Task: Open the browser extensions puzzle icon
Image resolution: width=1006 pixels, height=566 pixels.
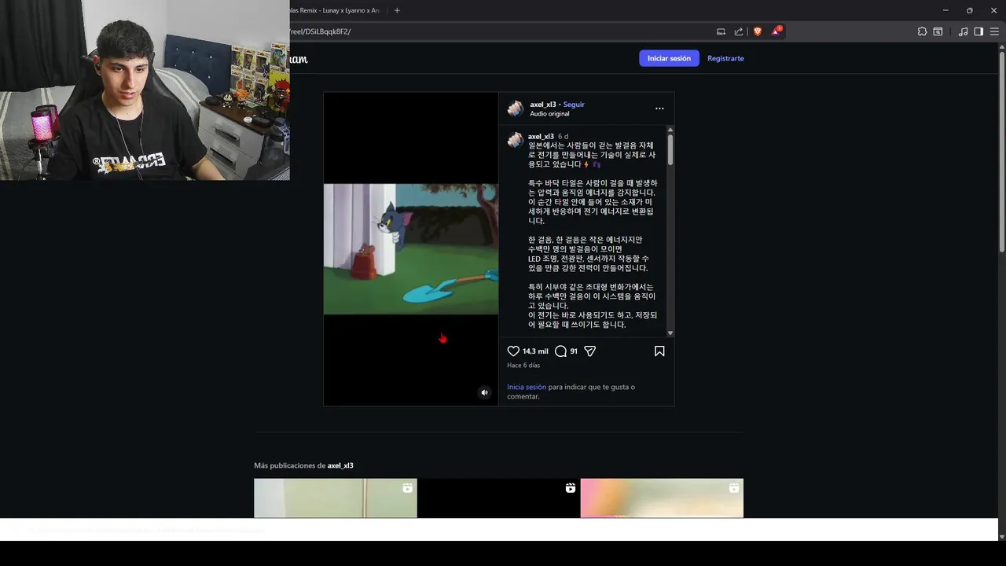Action: click(x=922, y=31)
